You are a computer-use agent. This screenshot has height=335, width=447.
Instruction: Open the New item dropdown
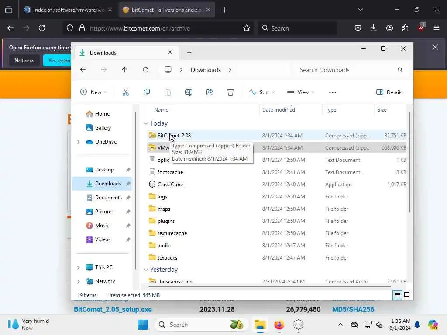93,92
